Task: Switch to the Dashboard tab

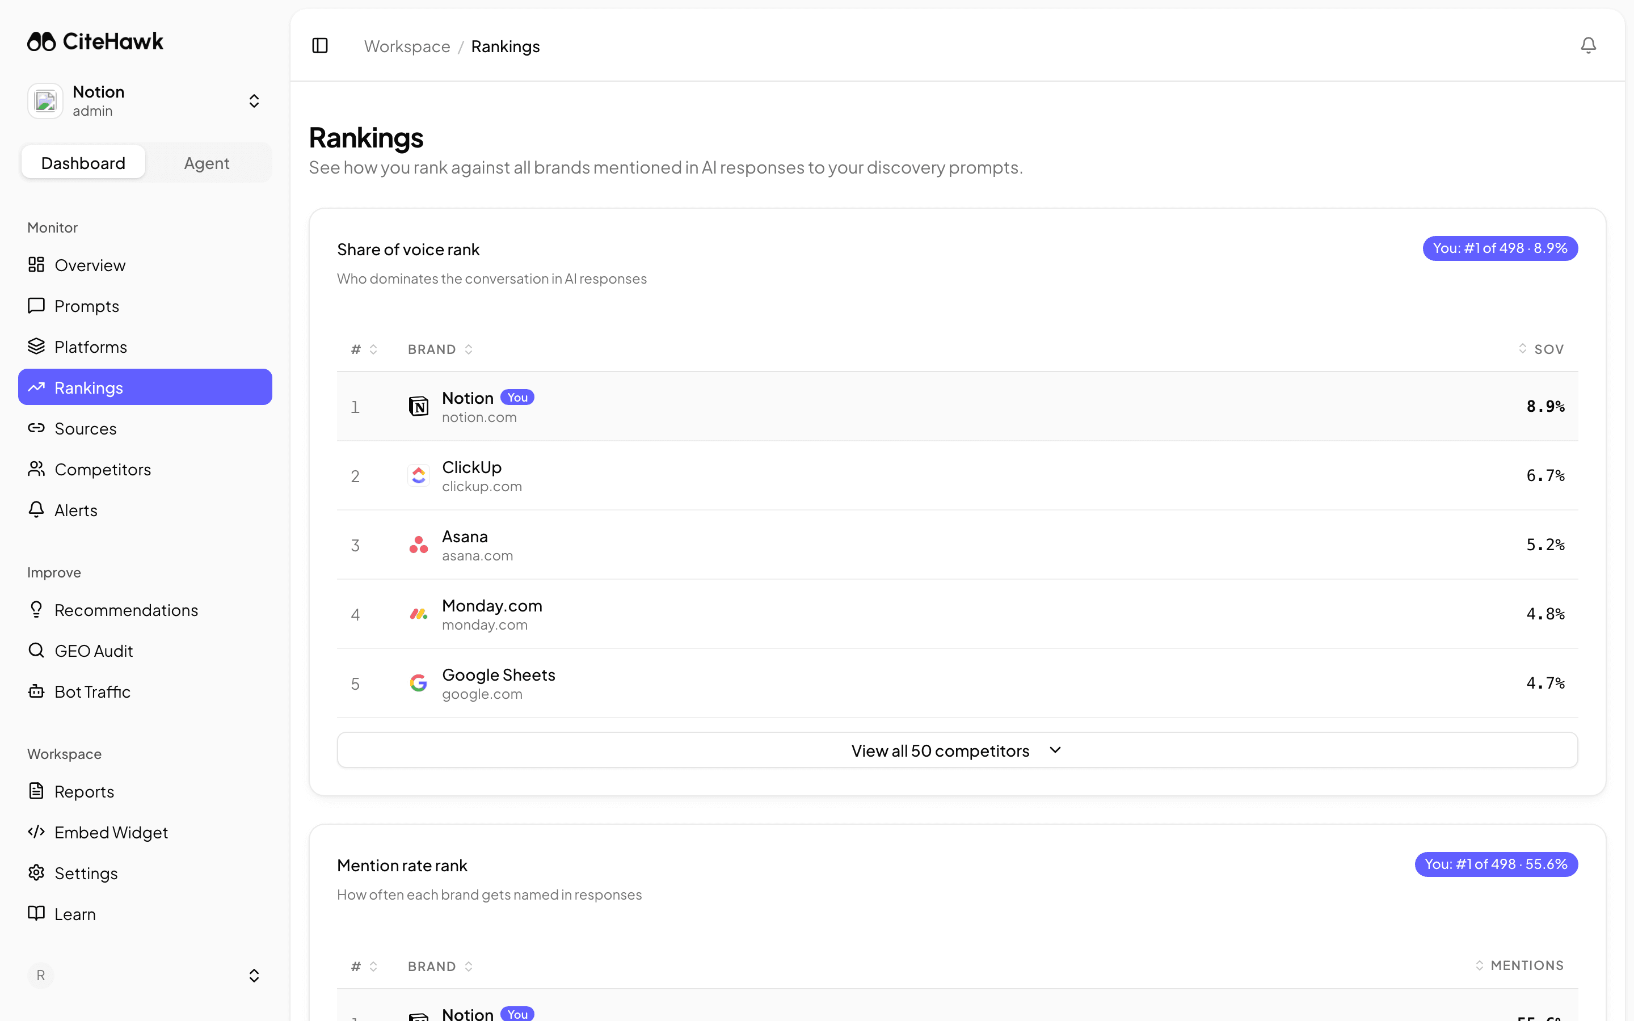Action: pyautogui.click(x=83, y=163)
